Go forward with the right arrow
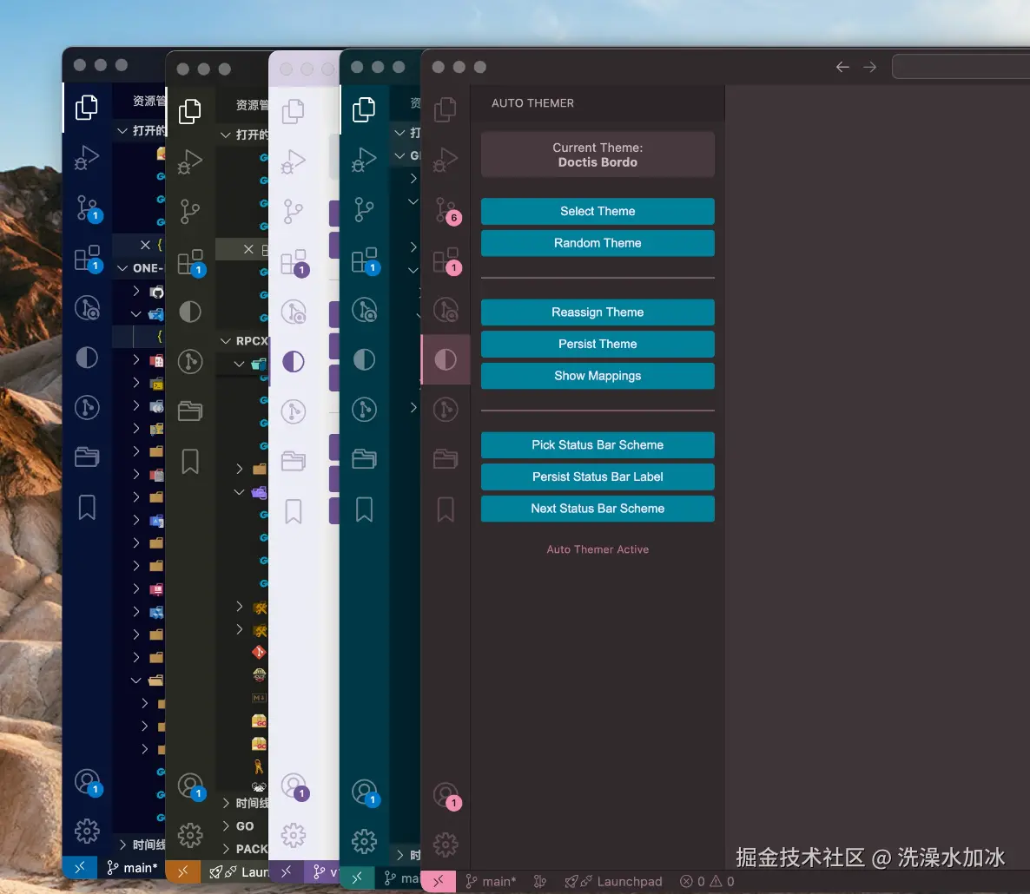 [x=869, y=67]
